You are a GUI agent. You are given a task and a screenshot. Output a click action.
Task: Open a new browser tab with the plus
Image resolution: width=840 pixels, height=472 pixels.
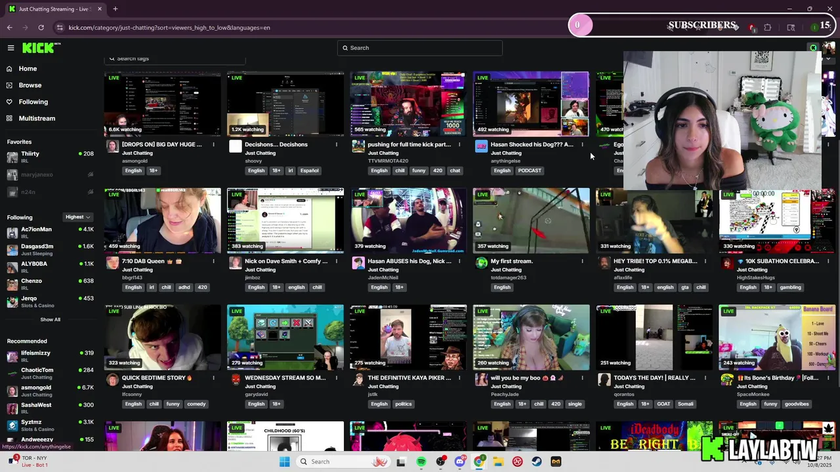pos(115,9)
